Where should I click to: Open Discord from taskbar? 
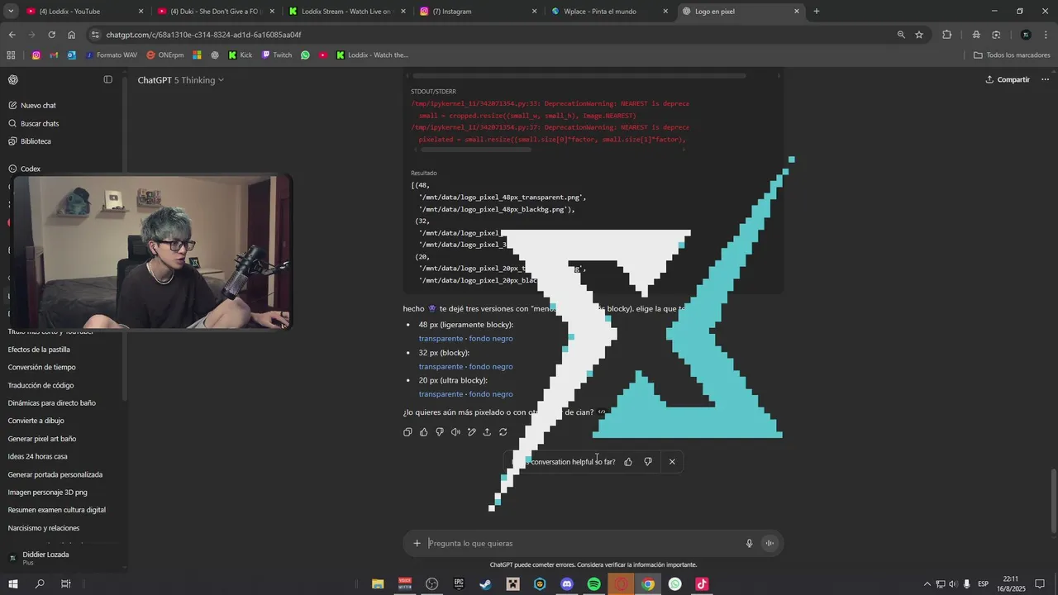click(x=567, y=584)
